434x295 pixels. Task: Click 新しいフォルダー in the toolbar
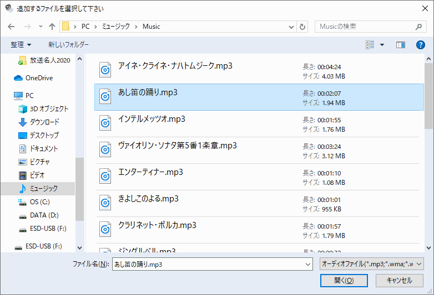coord(68,44)
